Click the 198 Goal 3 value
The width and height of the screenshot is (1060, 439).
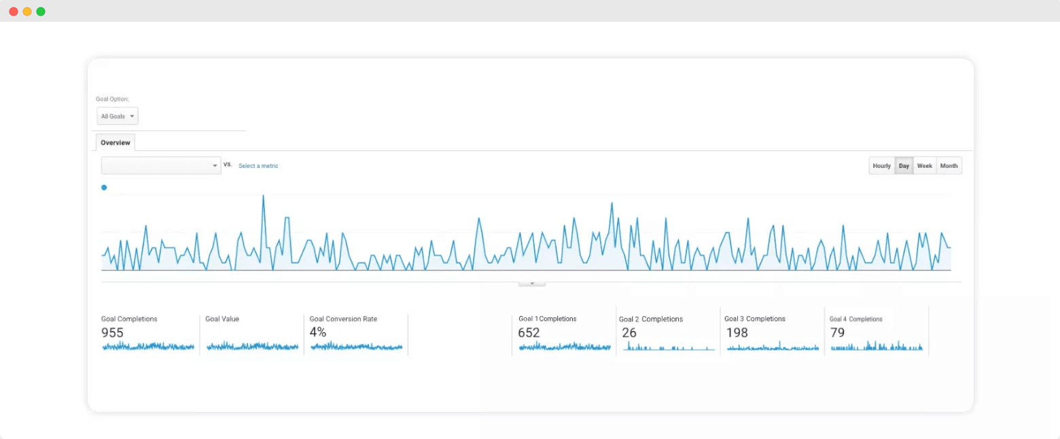click(737, 333)
